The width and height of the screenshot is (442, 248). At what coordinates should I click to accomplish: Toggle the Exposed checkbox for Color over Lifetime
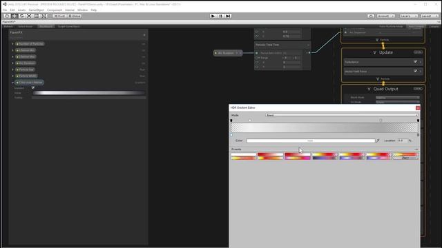(33, 88)
